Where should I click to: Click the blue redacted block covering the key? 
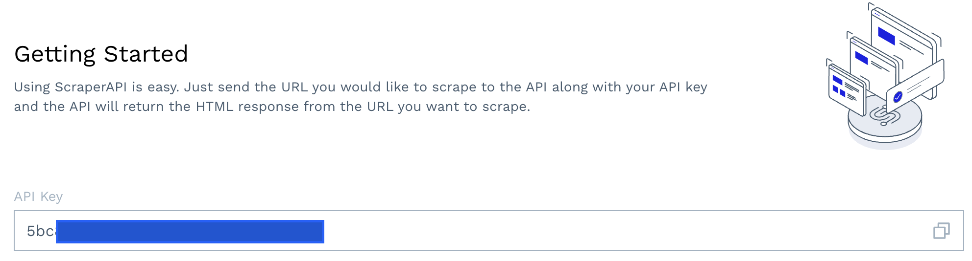190,231
